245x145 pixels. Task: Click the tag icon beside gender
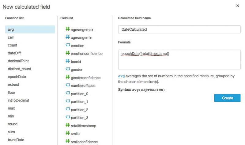click(68, 70)
